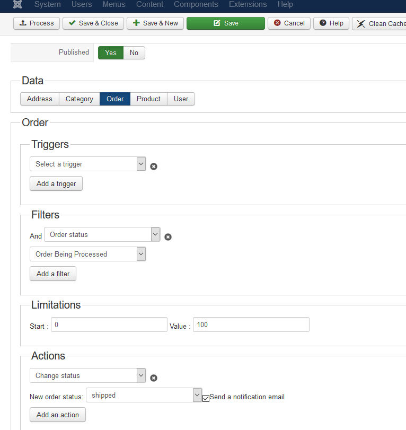The image size is (406, 430).
Task: Switch to the Product data tab
Action: click(148, 99)
